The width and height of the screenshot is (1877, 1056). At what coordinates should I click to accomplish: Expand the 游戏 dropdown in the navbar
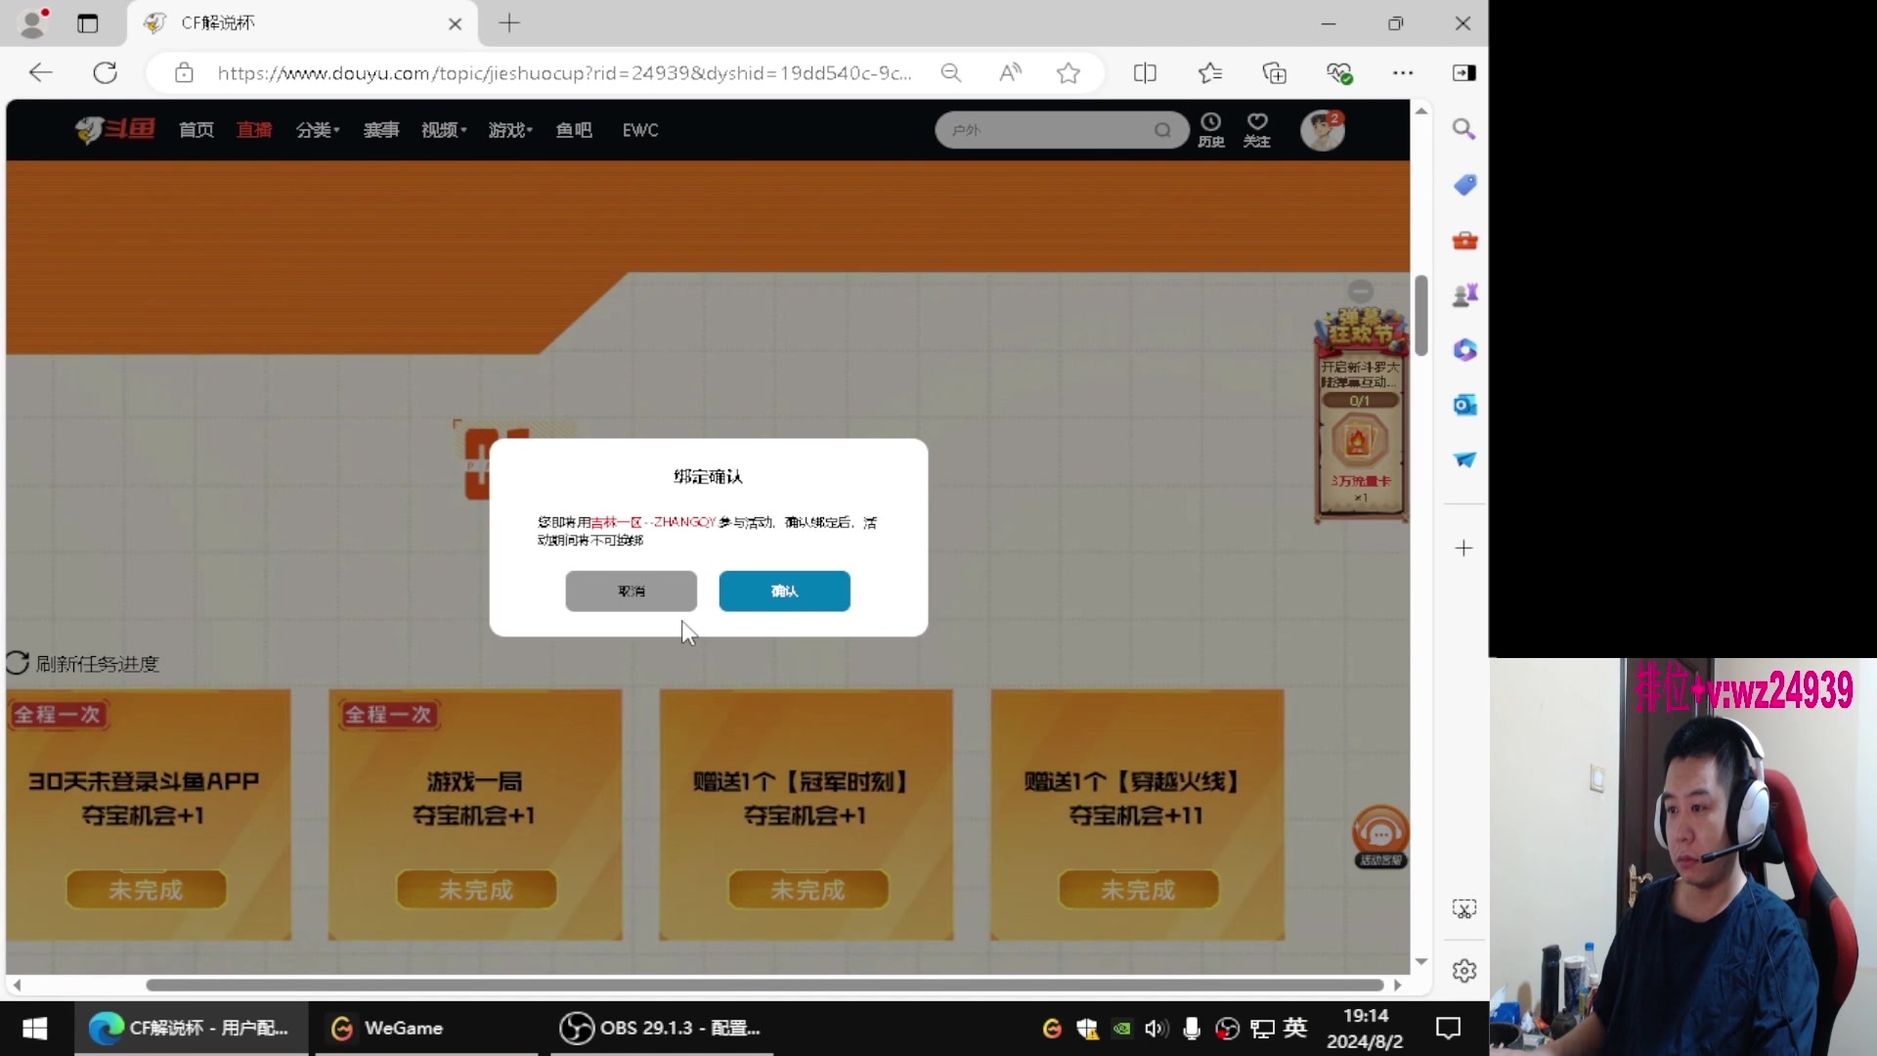tap(509, 129)
